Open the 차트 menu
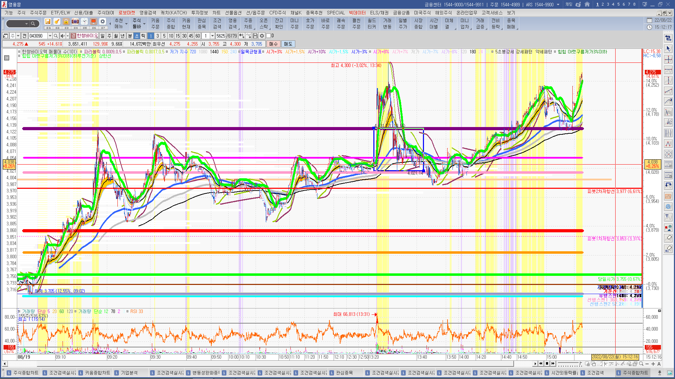Screen dimensions: 675x379 coord(216,13)
